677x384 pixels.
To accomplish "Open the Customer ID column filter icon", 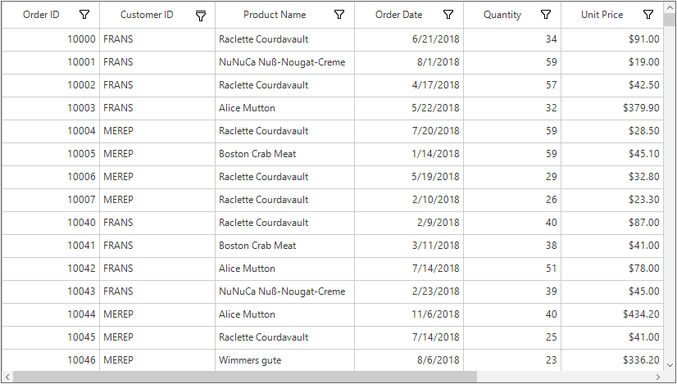I will (200, 16).
